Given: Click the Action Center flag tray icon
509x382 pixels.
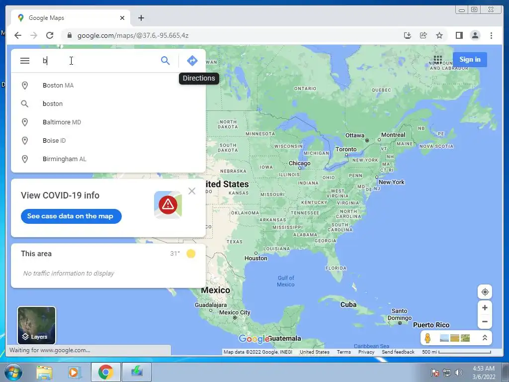Looking at the screenshot, I should [434, 372].
